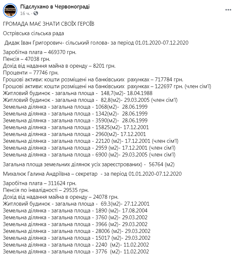Open the Підслухано в Червонограді page name link
The width and height of the screenshot is (240, 256).
[x=55, y=7]
